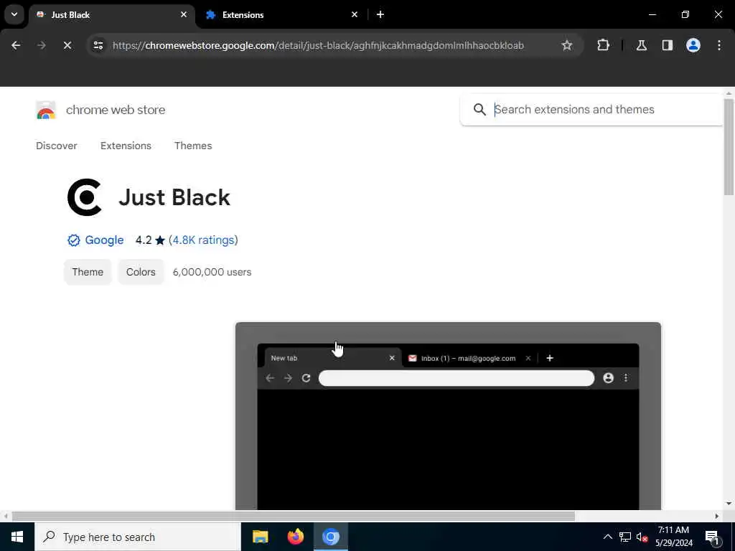Image resolution: width=735 pixels, height=551 pixels.
Task: Switch to the Just Black tab
Action: [x=111, y=15]
